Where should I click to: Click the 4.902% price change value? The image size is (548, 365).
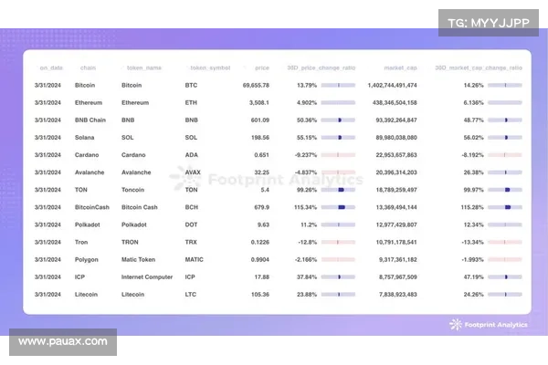307,103
